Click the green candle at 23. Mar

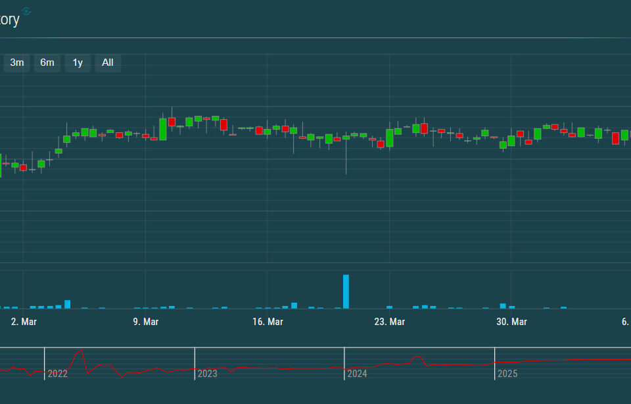tap(389, 138)
